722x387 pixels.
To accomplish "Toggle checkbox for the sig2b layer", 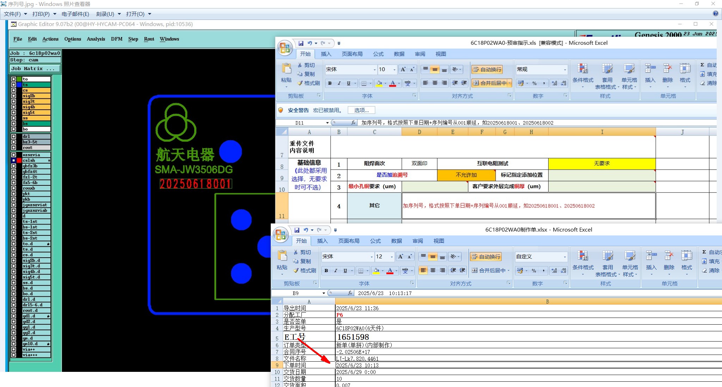I will [13, 96].
